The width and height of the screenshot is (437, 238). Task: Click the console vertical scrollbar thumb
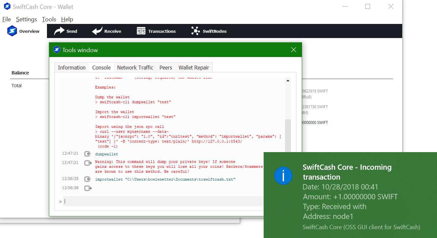[x=288, y=136]
